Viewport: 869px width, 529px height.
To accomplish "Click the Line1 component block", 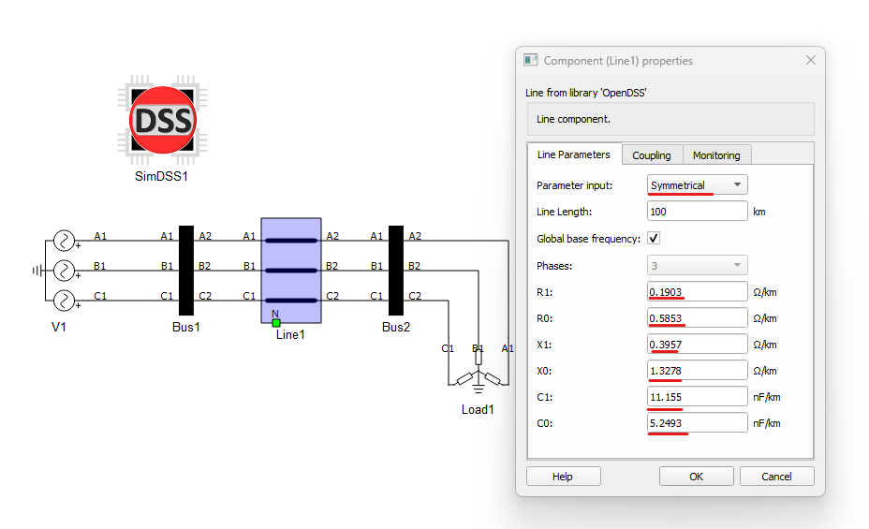I will pos(291,271).
